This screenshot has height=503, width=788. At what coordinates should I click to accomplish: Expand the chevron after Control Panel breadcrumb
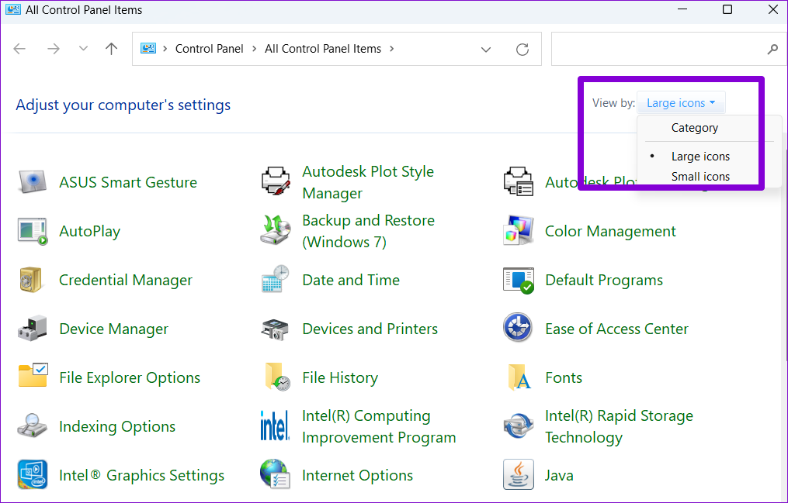click(x=255, y=49)
